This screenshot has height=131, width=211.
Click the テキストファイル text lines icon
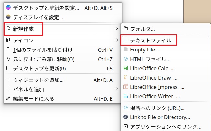coord(126,41)
